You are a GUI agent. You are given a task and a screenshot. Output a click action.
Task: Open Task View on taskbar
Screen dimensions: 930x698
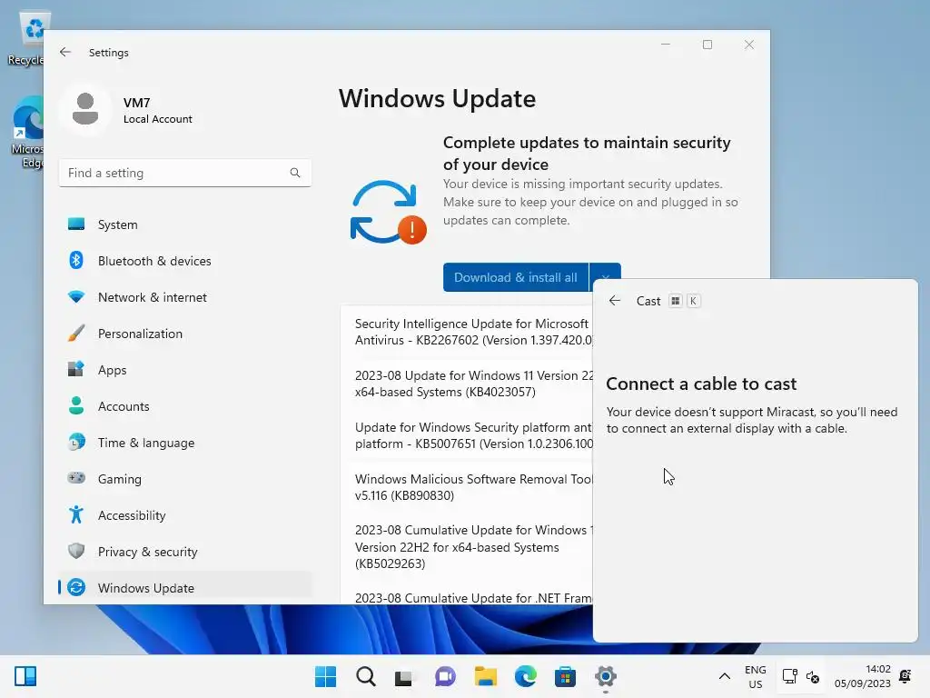point(405,676)
